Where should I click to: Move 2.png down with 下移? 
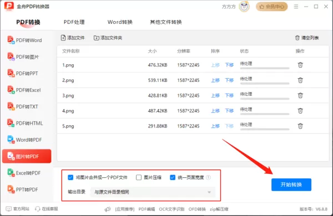[x=229, y=80]
